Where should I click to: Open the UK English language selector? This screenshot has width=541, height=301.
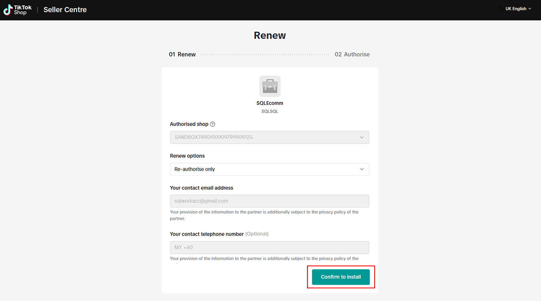pos(516,9)
